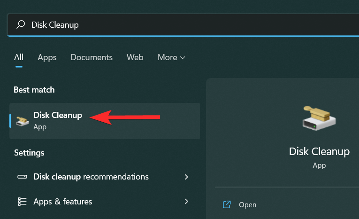Switch to the All tab

19,57
